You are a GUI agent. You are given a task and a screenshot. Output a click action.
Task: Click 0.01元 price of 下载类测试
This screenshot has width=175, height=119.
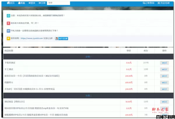point(129,63)
